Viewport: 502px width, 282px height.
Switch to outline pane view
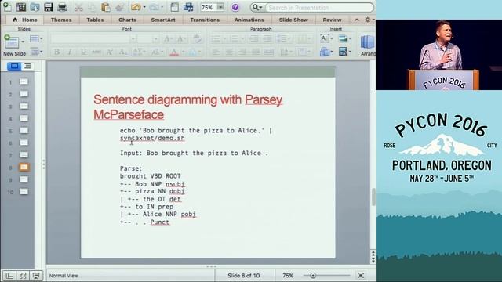tap(28, 66)
